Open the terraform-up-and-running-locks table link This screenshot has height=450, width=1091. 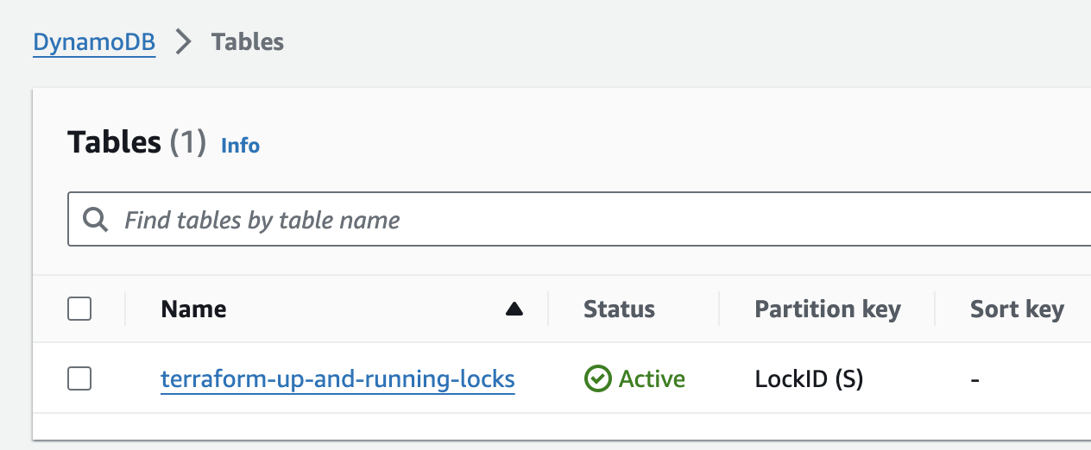pyautogui.click(x=337, y=379)
